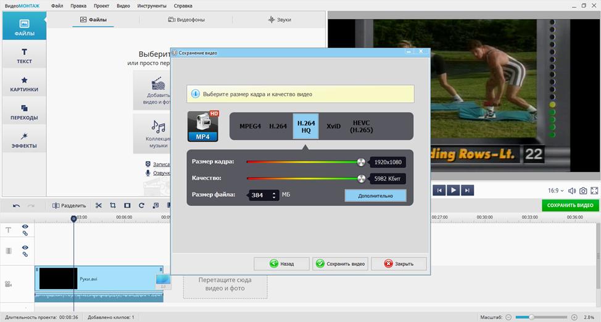Click the undo arrow in timeline toolbar
Viewport: 601px width, 322px height.
tap(16, 206)
